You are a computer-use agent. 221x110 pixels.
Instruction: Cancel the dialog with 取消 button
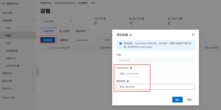[x=189, y=100]
